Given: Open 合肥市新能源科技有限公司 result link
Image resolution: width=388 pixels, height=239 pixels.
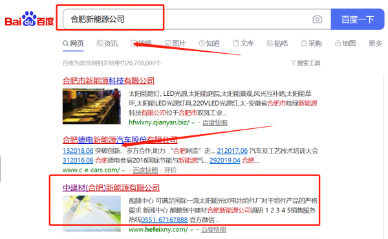Looking at the screenshot, I should (x=109, y=80).
